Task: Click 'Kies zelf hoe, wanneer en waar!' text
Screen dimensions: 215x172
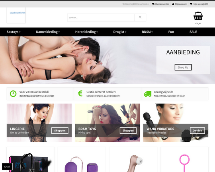Action: click(169, 96)
